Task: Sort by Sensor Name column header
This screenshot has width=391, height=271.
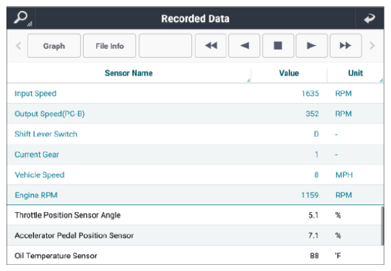Action: point(129,73)
